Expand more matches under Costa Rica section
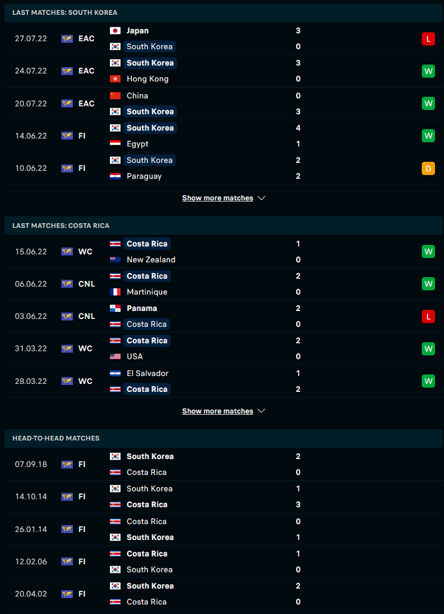 pyautogui.click(x=217, y=411)
